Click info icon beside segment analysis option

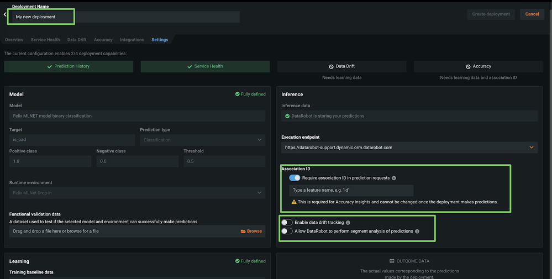point(417,231)
